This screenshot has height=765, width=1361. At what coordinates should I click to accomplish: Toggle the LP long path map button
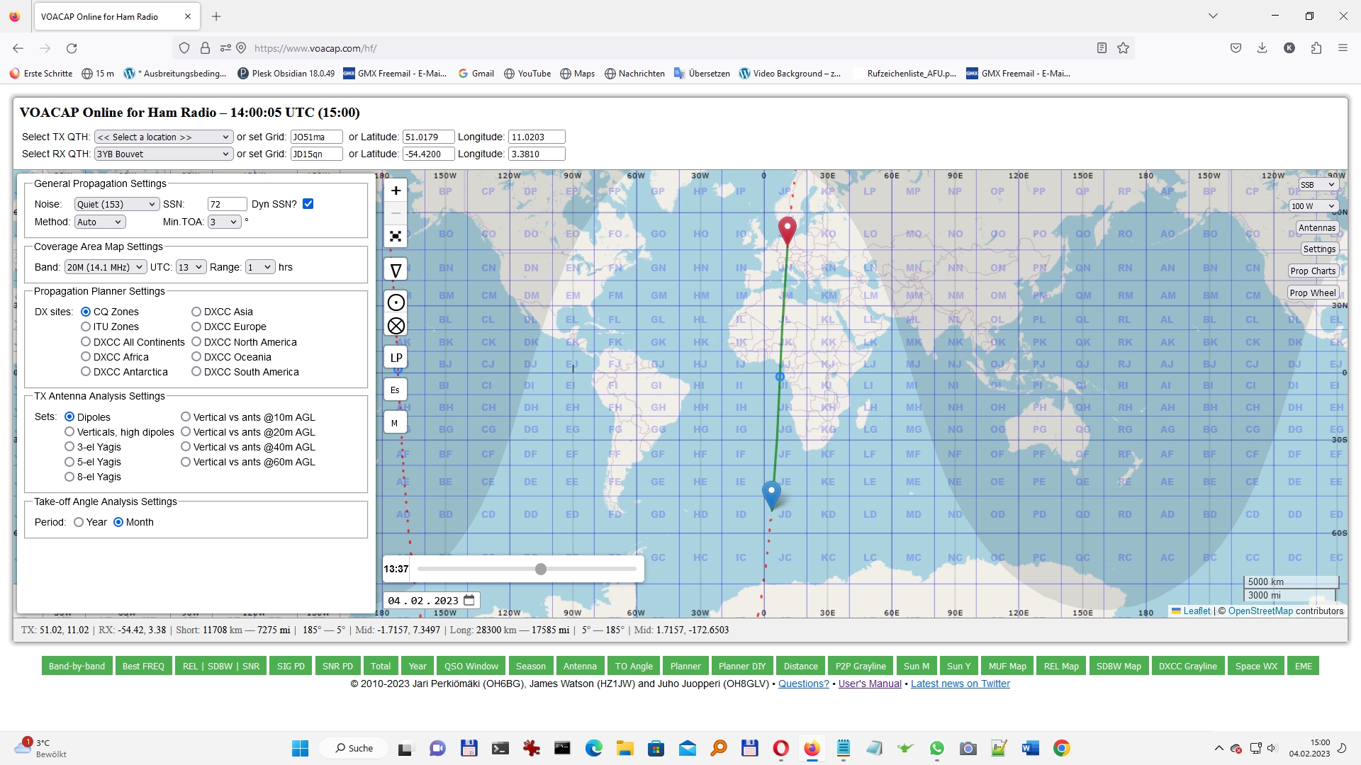point(396,358)
